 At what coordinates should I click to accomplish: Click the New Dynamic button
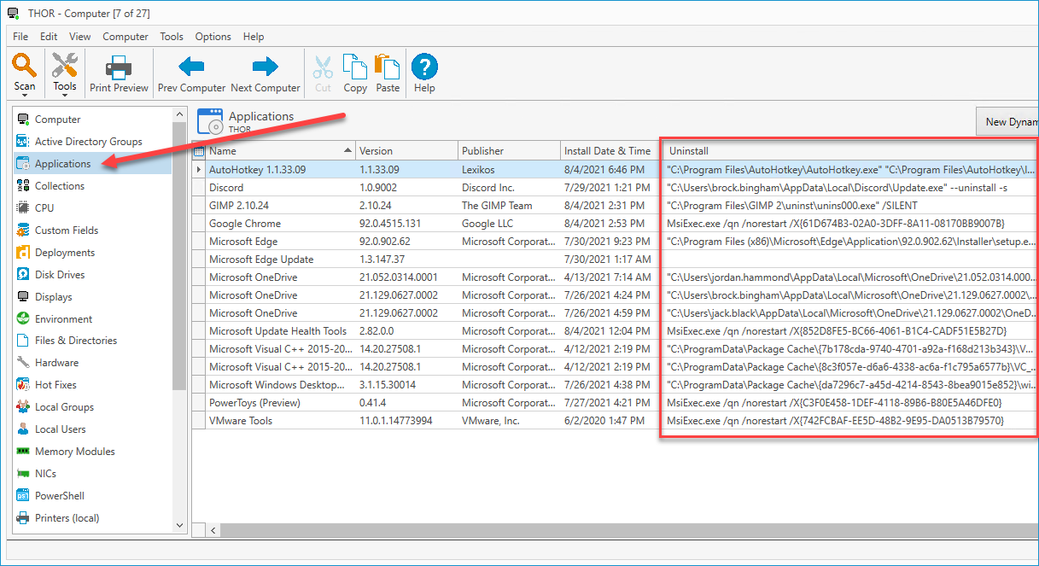click(1007, 122)
